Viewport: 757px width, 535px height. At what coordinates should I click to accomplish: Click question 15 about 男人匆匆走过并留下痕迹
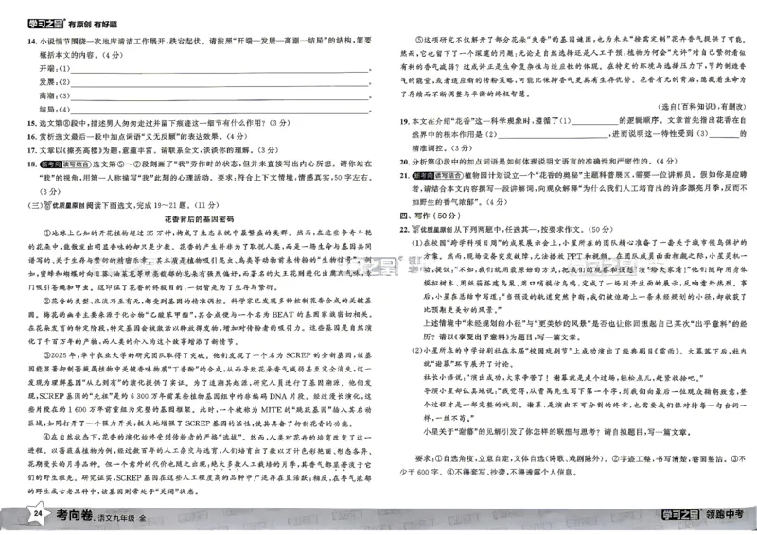click(158, 123)
